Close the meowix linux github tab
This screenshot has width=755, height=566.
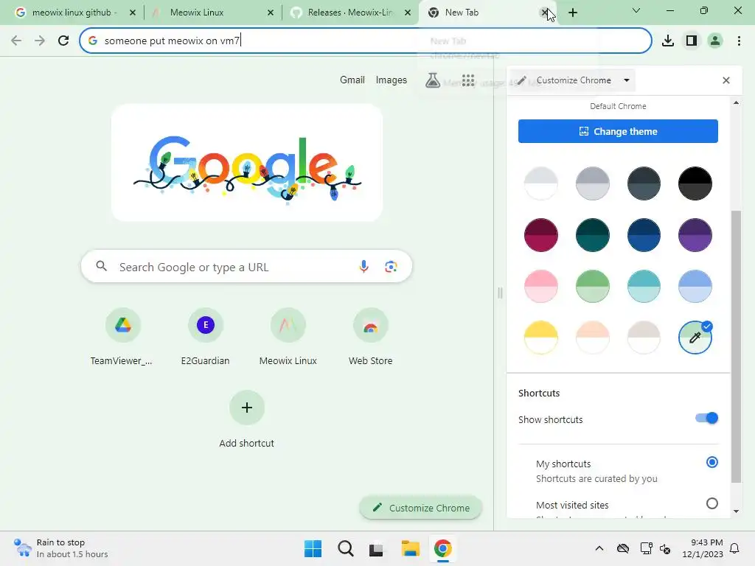coord(133,13)
